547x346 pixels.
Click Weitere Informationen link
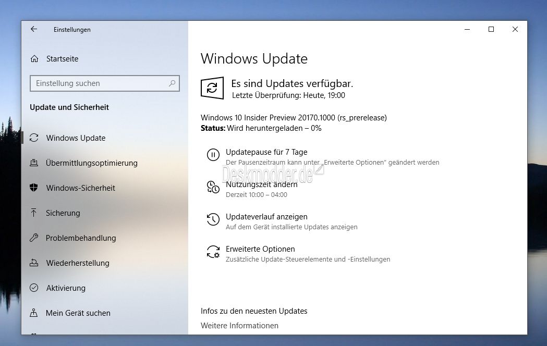coord(239,326)
